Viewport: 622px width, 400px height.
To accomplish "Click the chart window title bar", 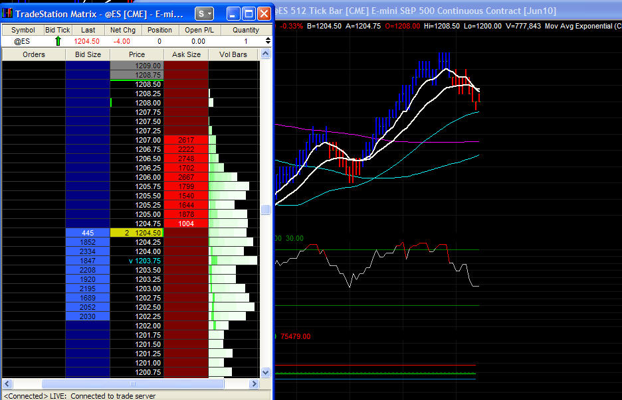I will click(447, 11).
